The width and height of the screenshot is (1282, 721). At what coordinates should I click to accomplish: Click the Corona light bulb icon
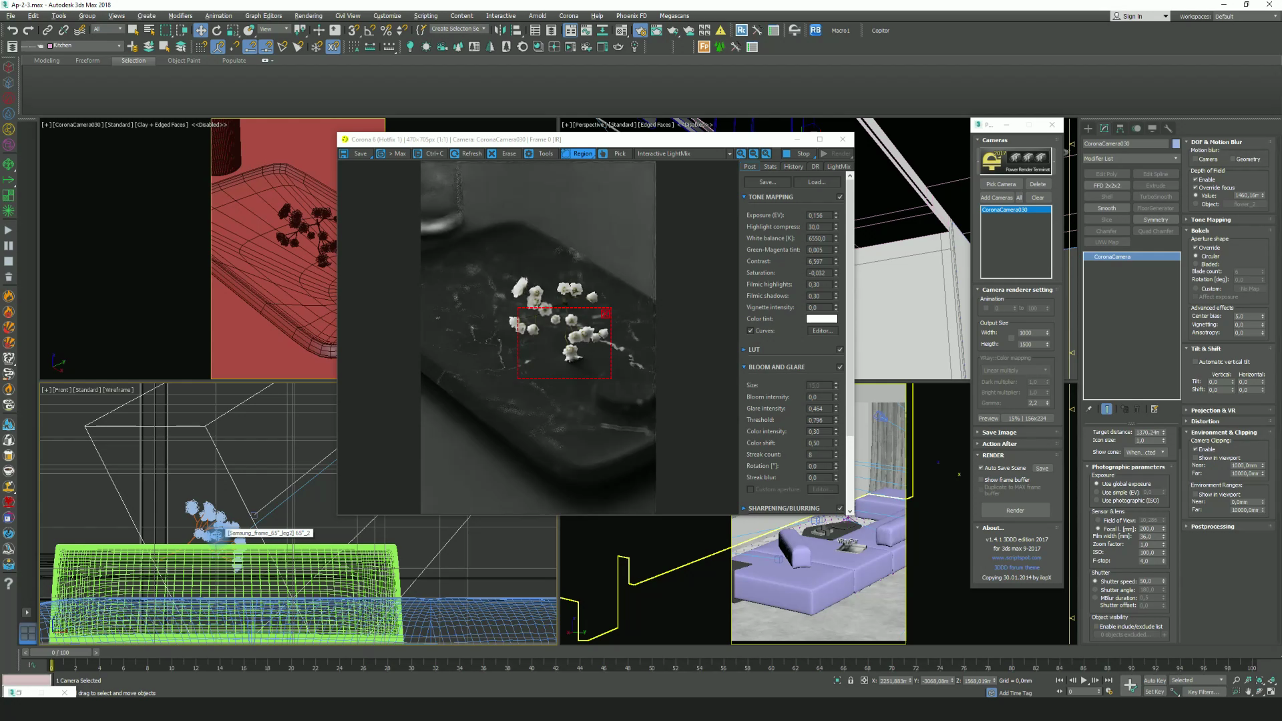point(410,47)
